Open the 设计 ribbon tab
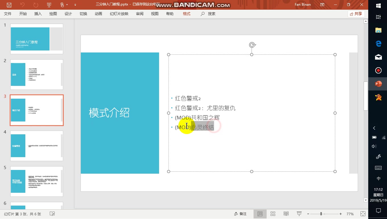Viewport: 387px width, 219px height. [68, 14]
